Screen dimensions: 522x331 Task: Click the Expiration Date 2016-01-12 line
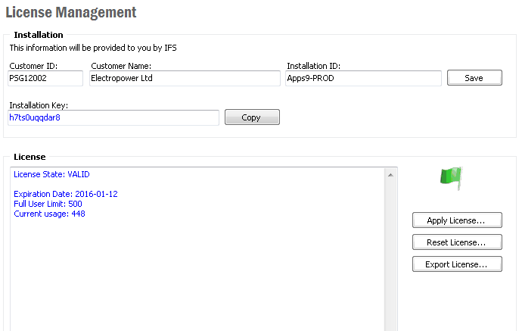(x=66, y=194)
